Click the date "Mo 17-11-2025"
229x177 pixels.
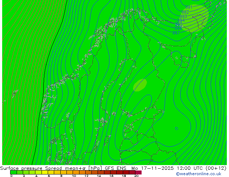pos(153,168)
